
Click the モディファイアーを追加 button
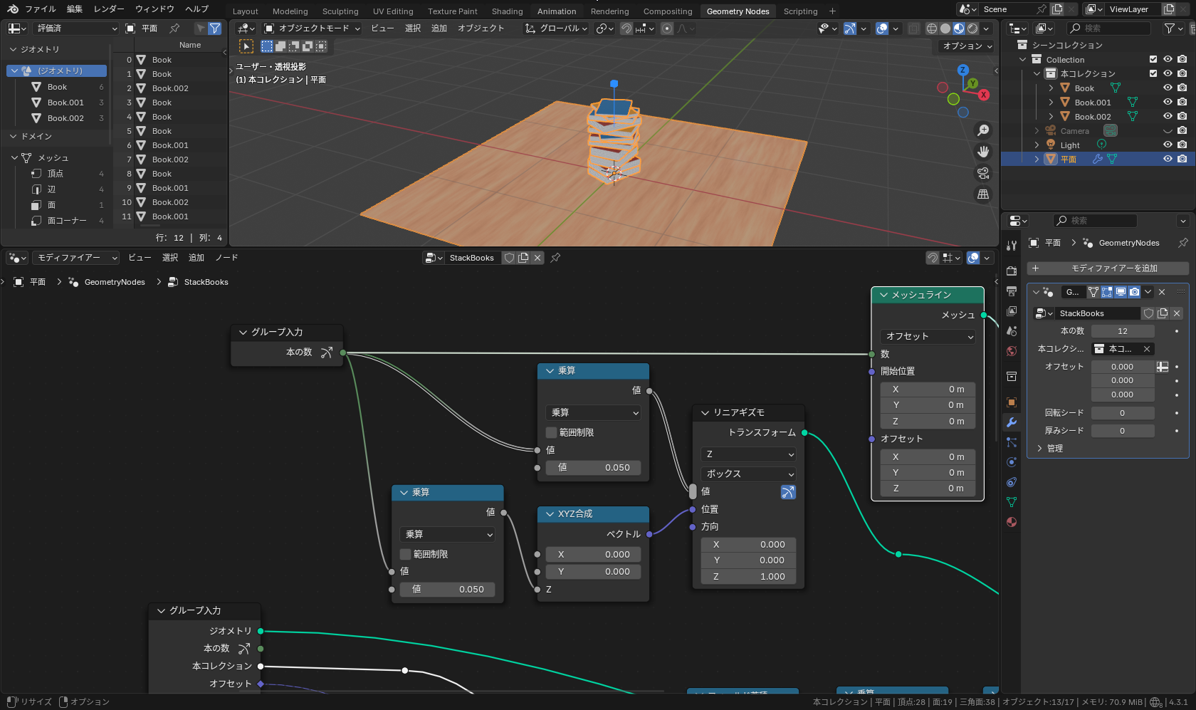point(1108,268)
